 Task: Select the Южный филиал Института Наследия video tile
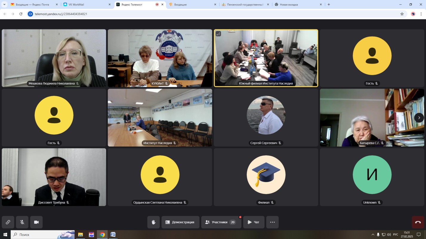(266, 58)
